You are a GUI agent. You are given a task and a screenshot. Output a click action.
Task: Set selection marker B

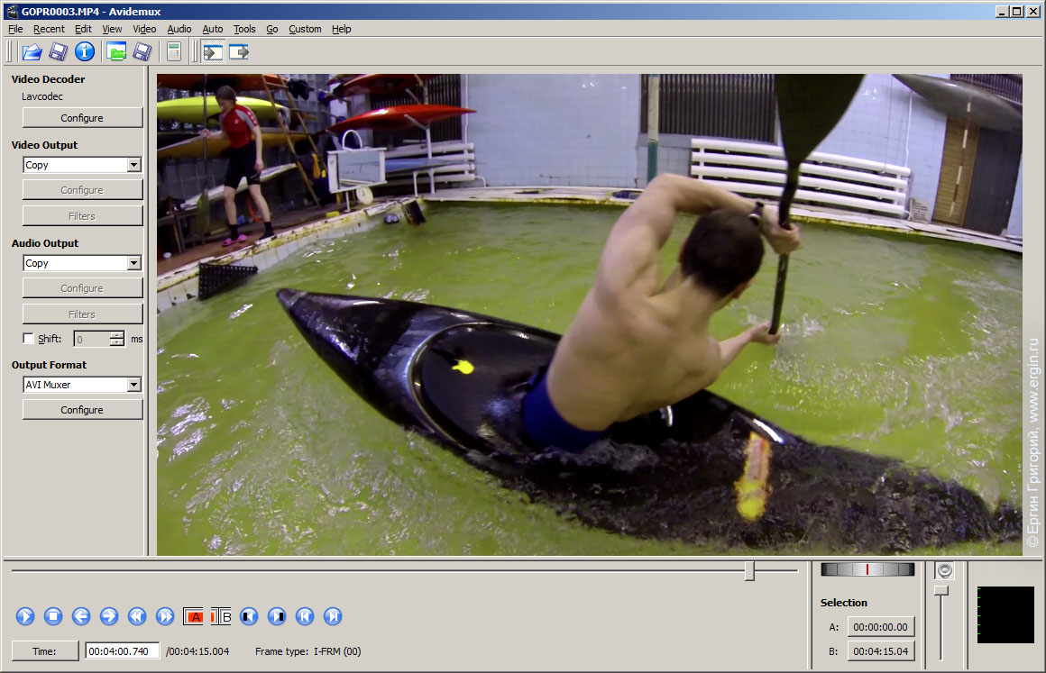[x=221, y=616]
